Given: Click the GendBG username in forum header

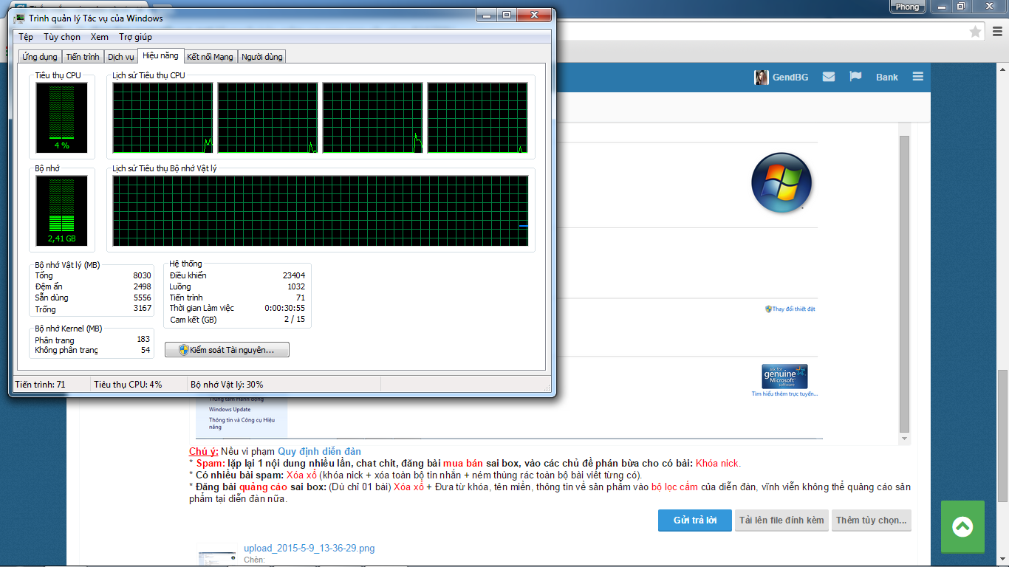Looking at the screenshot, I should (790, 78).
